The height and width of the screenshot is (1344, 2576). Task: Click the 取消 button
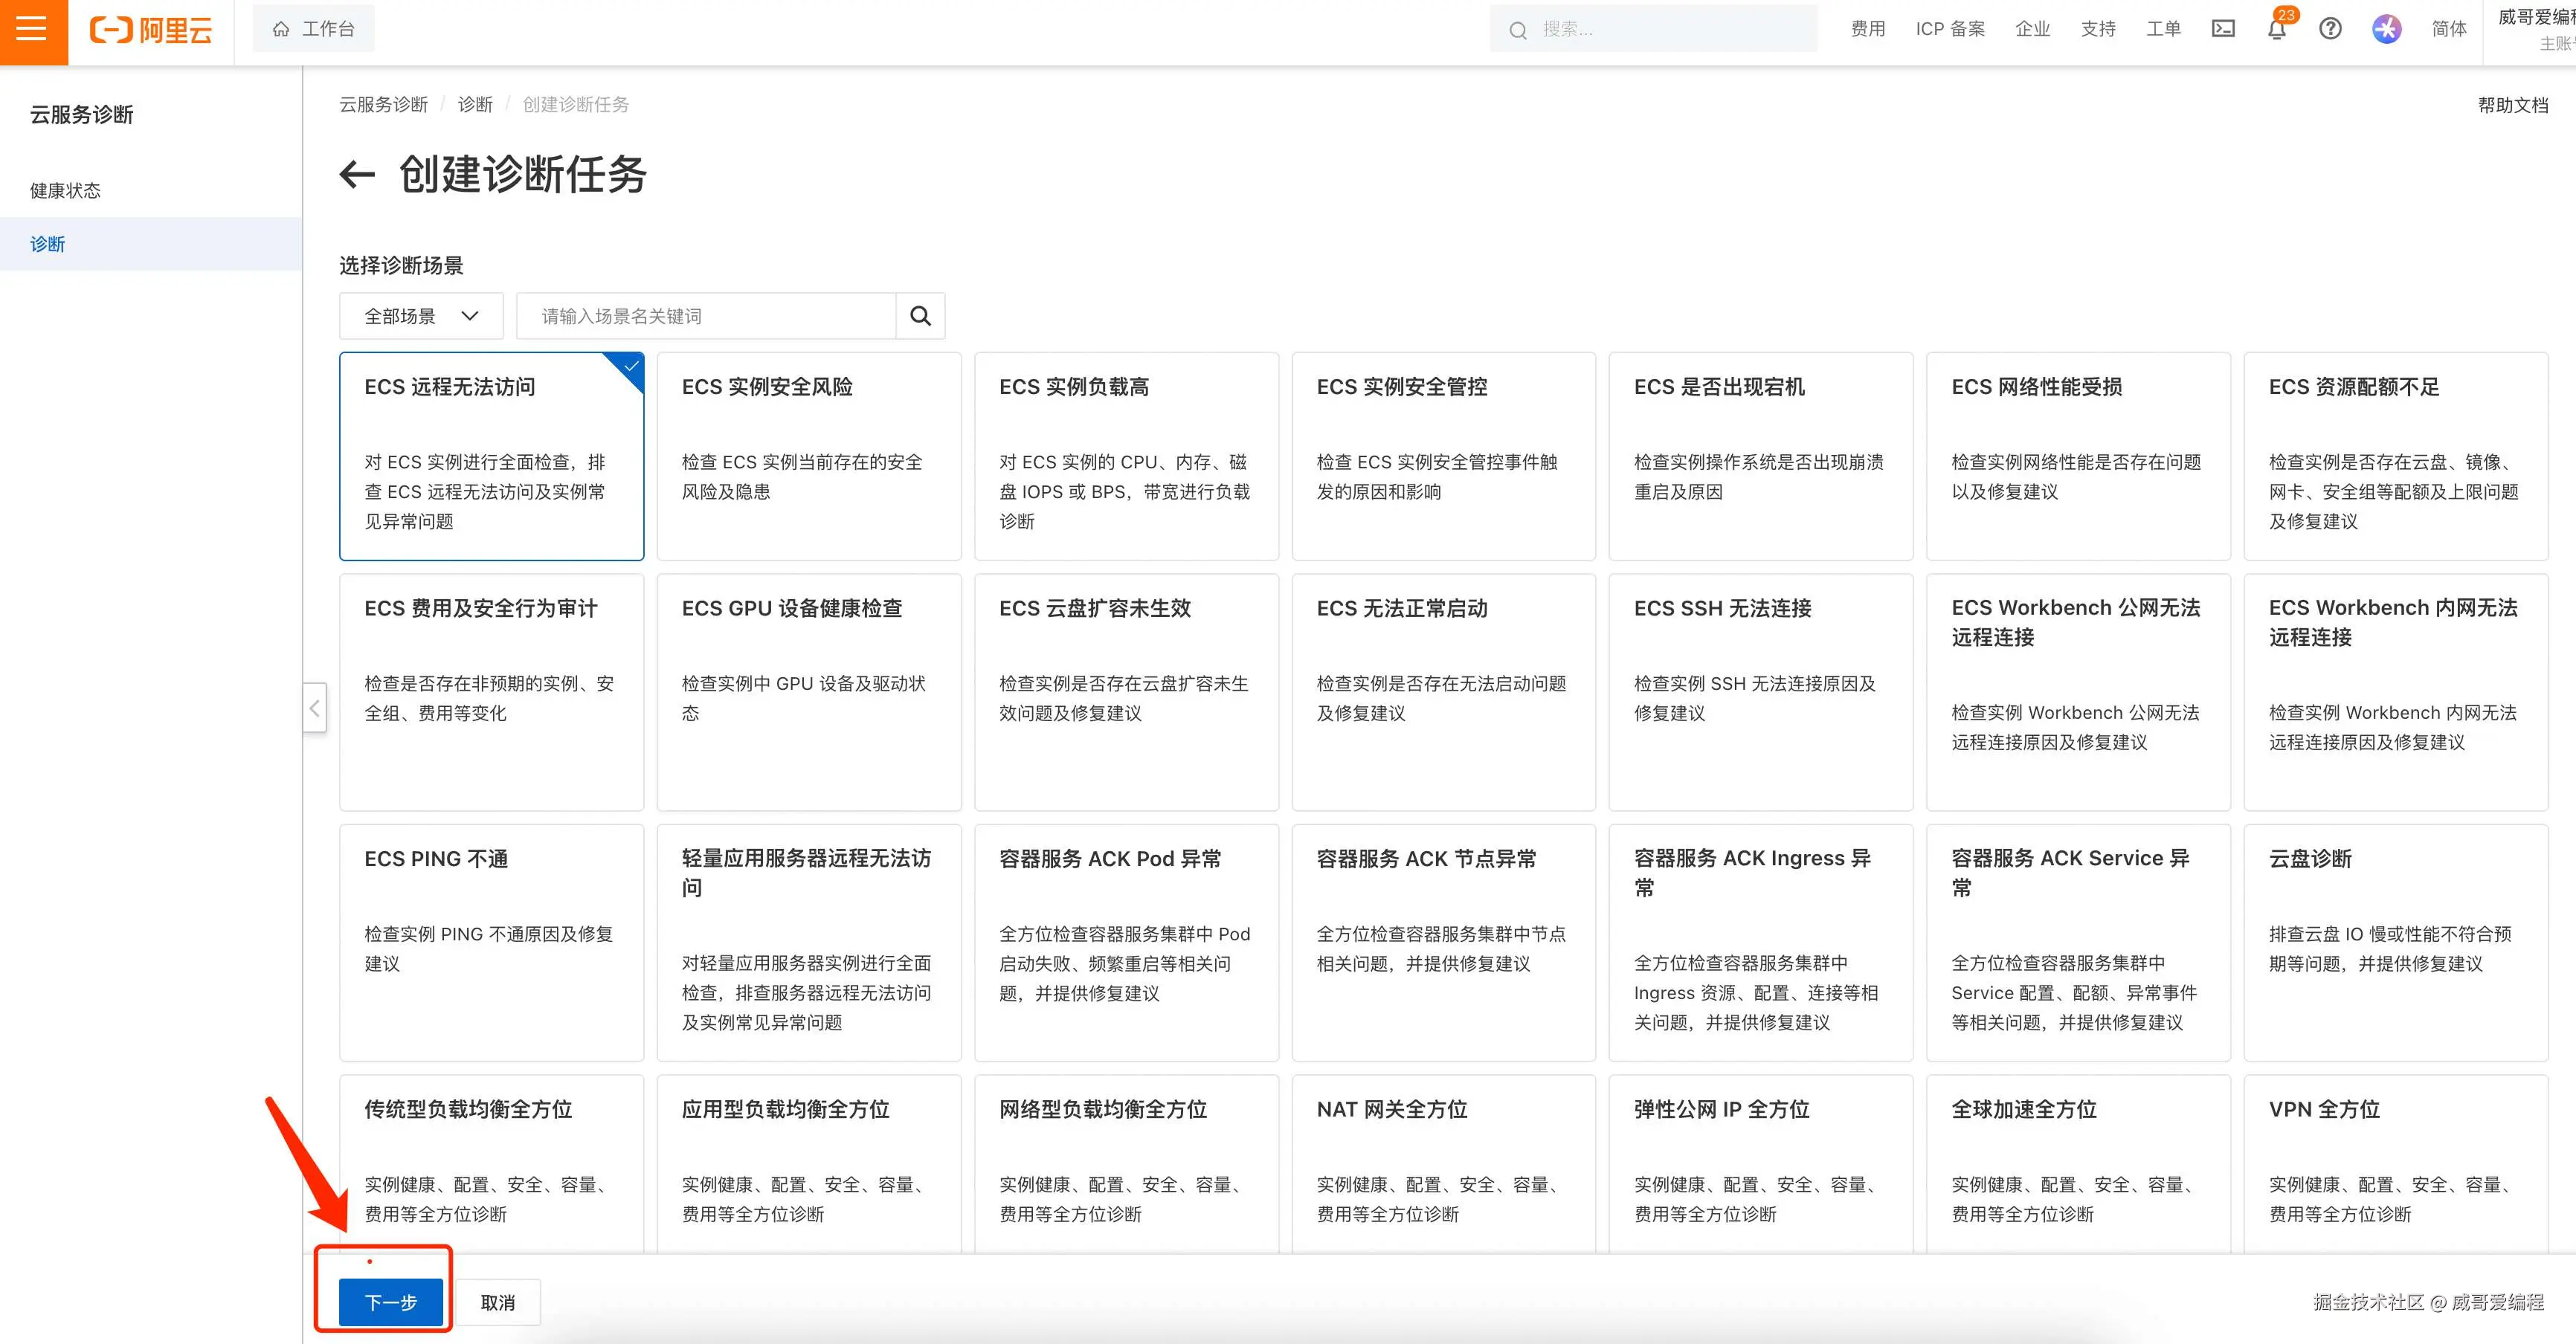pos(498,1301)
